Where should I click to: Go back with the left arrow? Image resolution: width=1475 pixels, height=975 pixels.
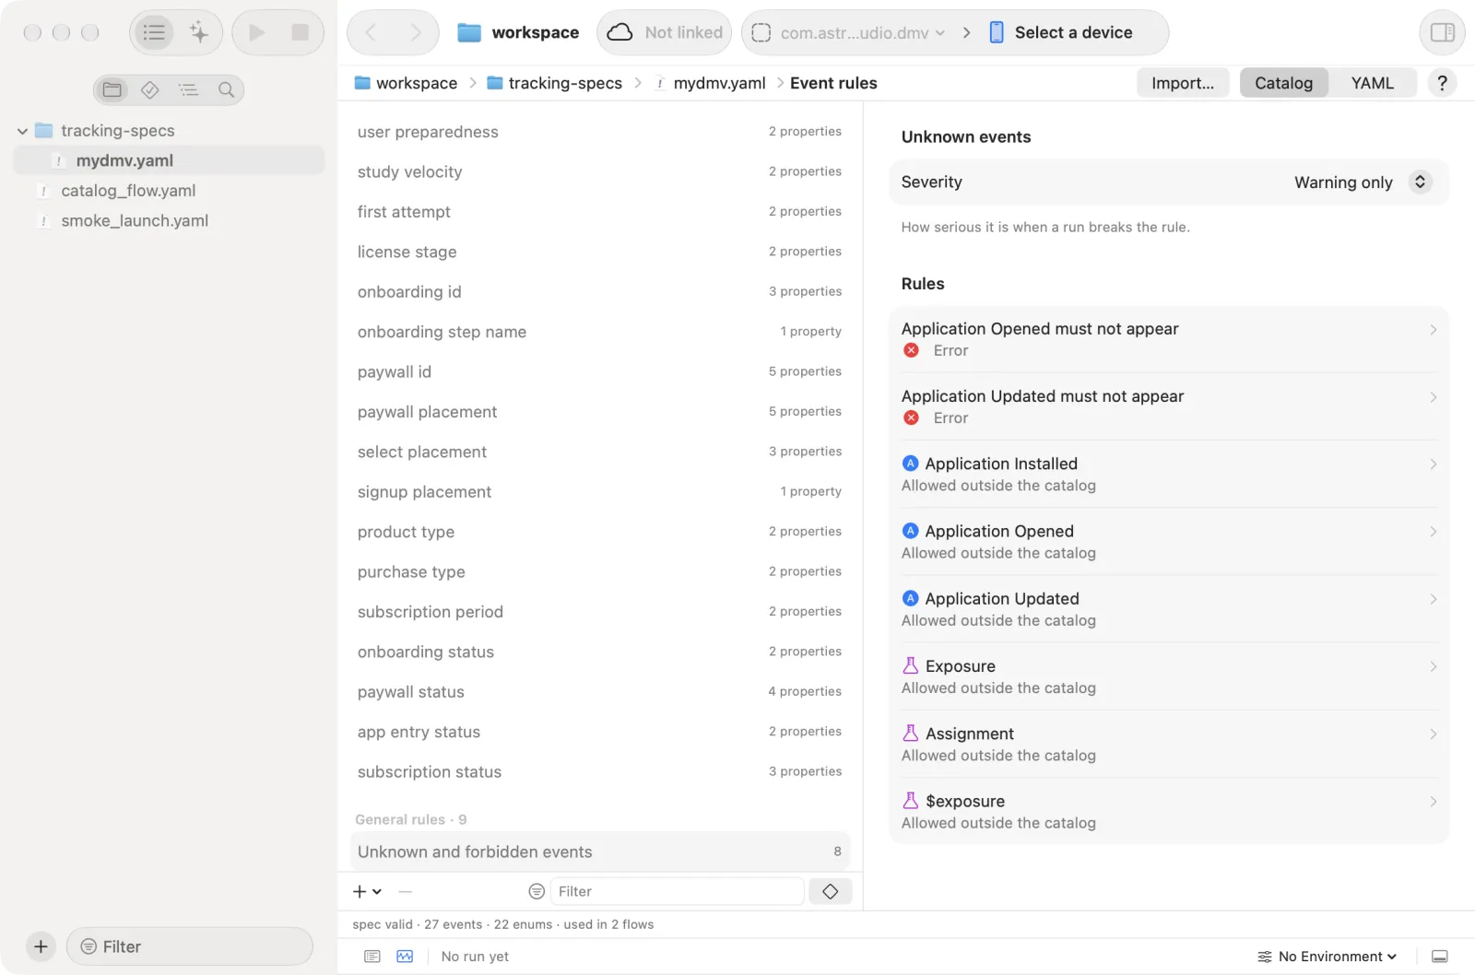tap(371, 33)
